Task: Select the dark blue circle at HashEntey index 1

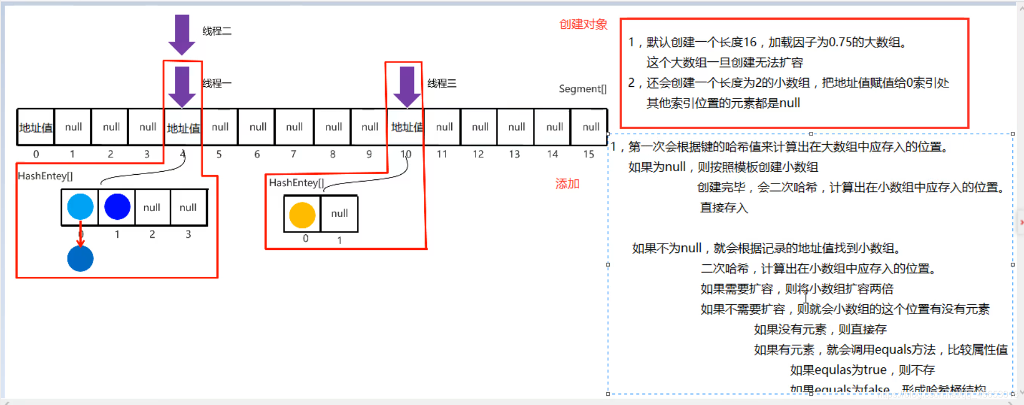Action: 117,207
